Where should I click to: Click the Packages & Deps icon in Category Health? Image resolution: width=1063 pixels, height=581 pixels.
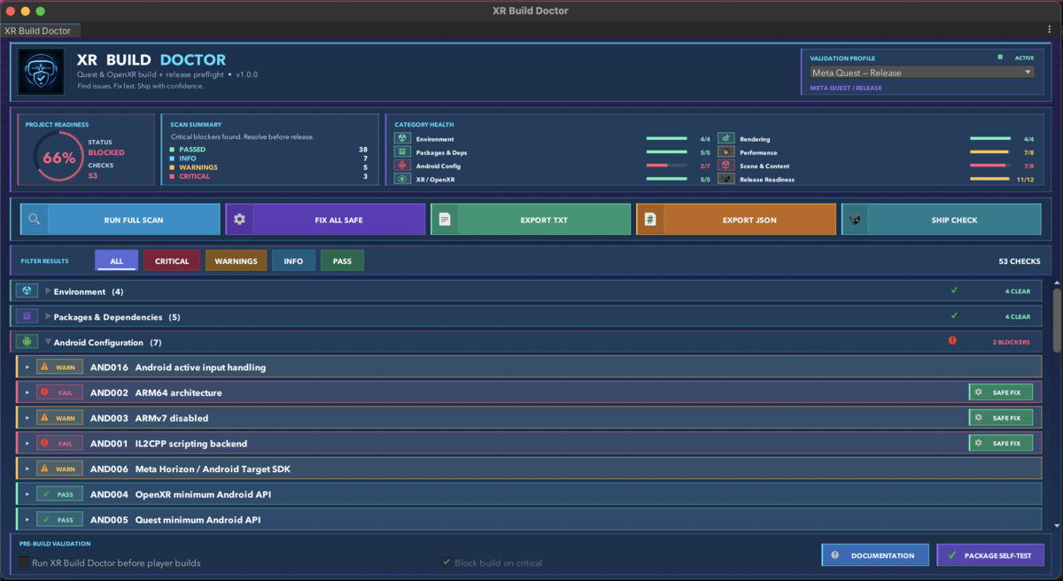(402, 152)
